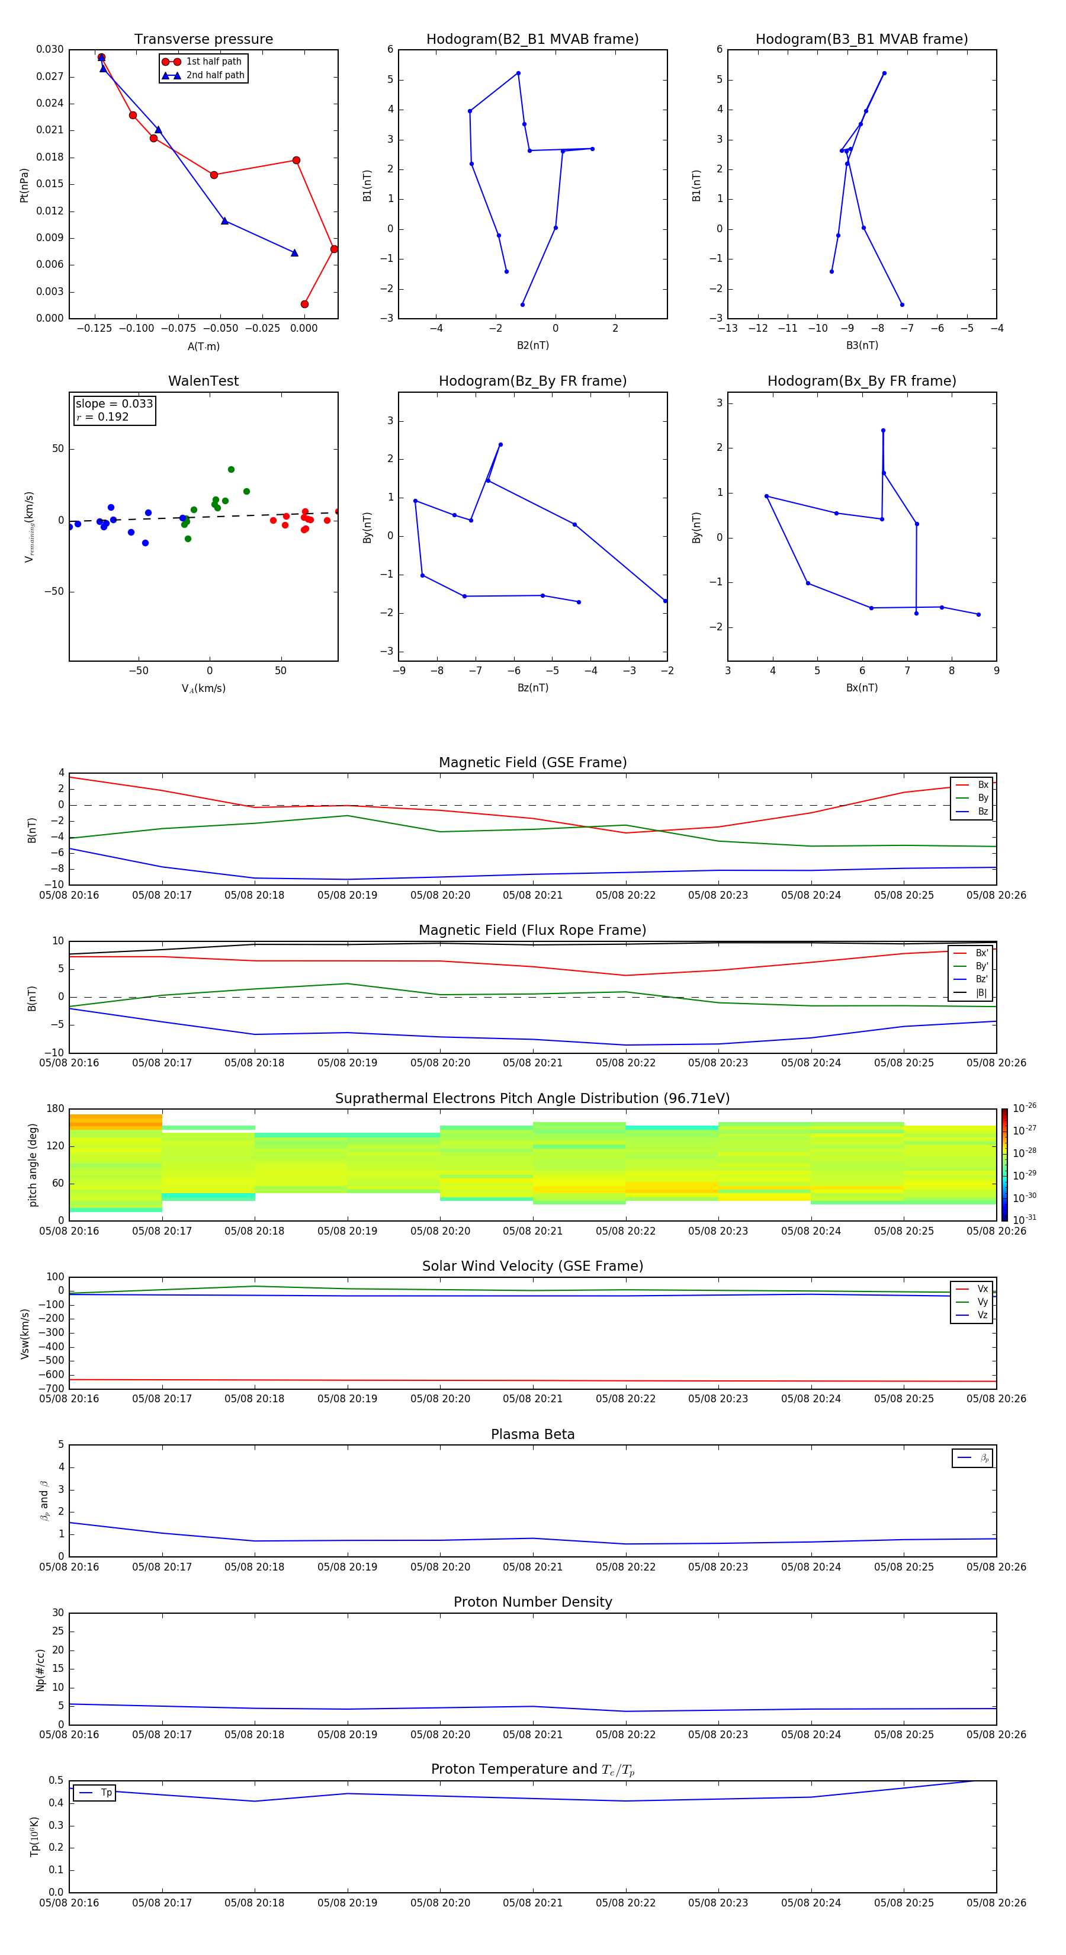1066x1955 pixels.
Task: Select the 'r = 0.192' annotation
Action: coord(102,416)
